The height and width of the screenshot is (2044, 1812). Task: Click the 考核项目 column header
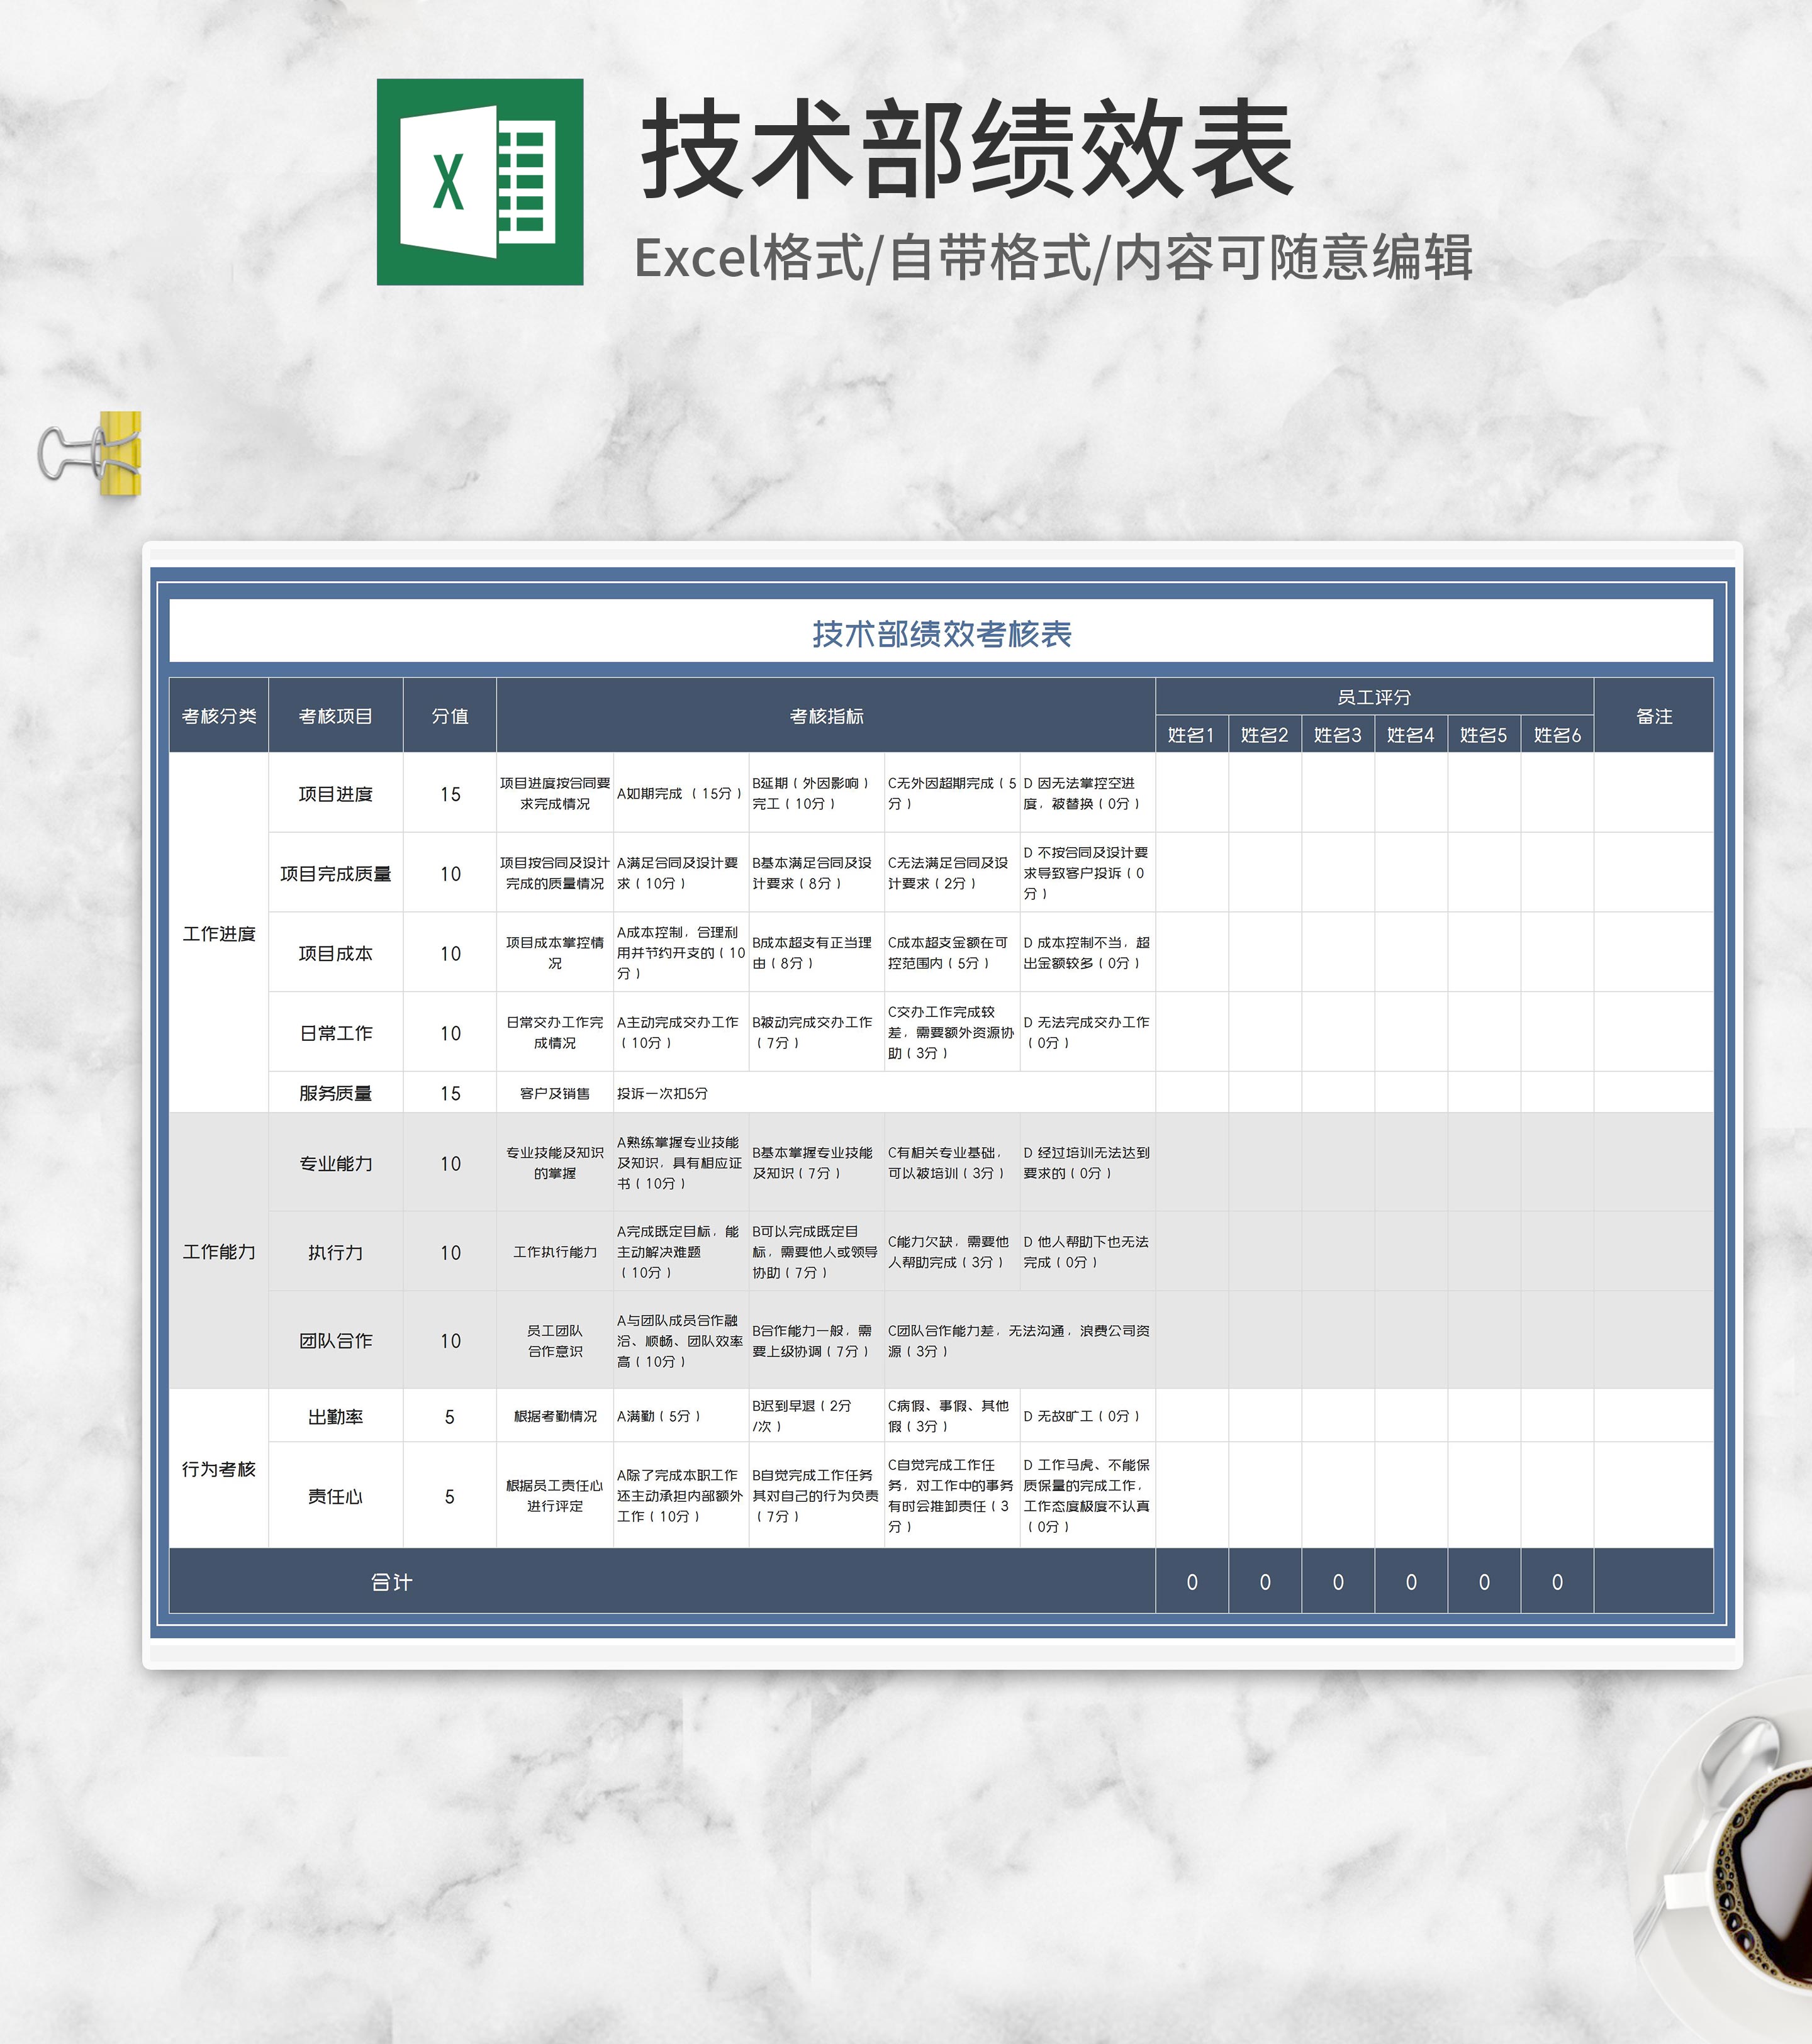[335, 716]
